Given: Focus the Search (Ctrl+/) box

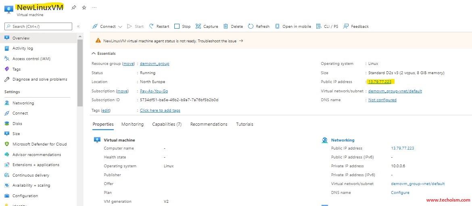Looking at the screenshot, I should click(x=38, y=27).
